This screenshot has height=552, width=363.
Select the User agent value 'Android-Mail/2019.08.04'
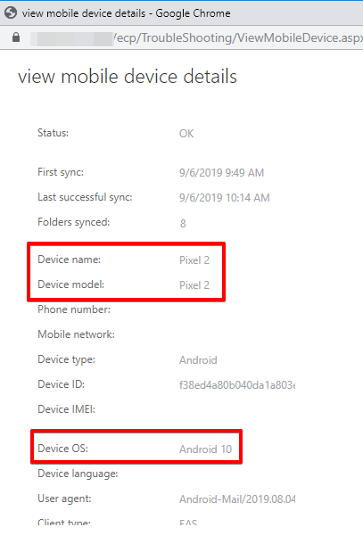(237, 499)
